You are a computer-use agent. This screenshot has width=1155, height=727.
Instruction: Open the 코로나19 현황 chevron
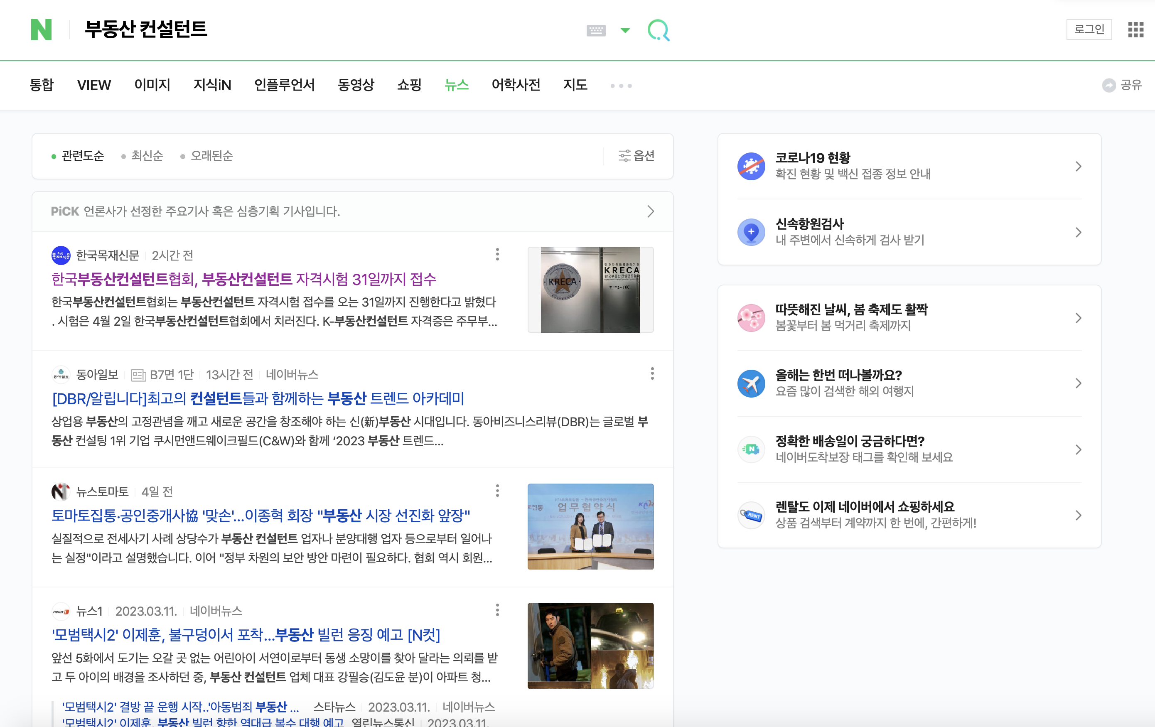point(1078,167)
